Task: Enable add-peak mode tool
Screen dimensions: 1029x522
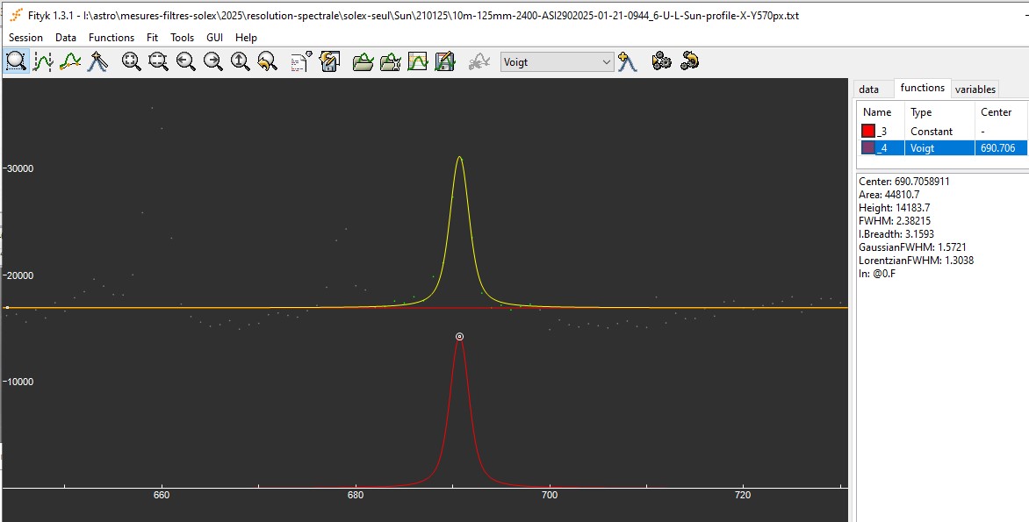Action: (x=97, y=61)
